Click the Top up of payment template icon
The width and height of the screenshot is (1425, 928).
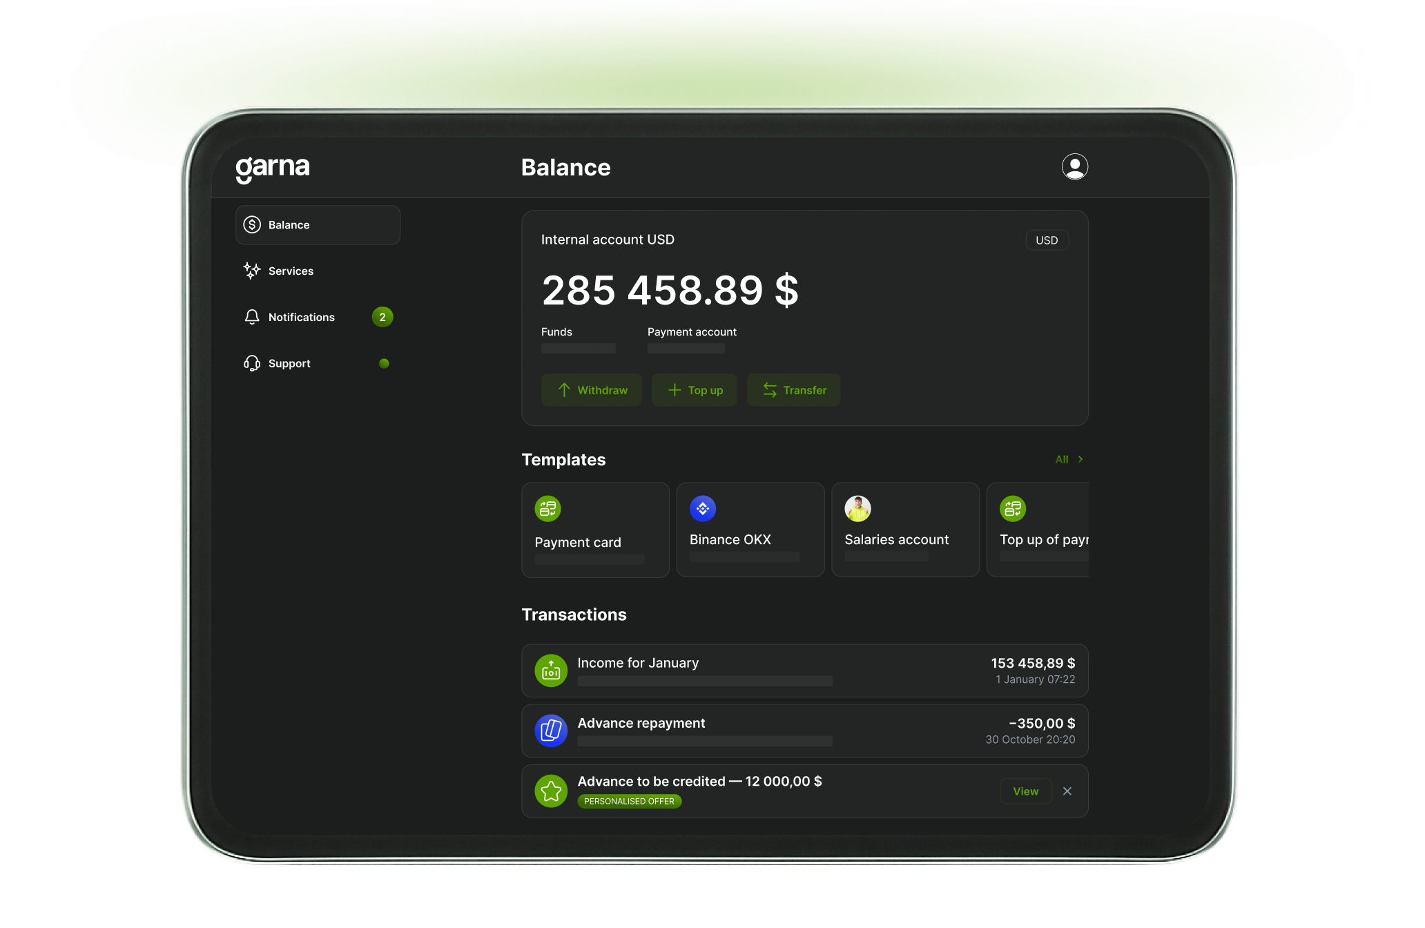point(1013,509)
